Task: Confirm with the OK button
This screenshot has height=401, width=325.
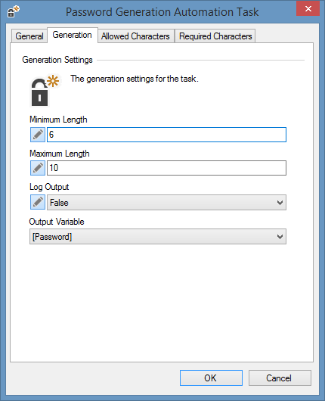Action: 211,378
